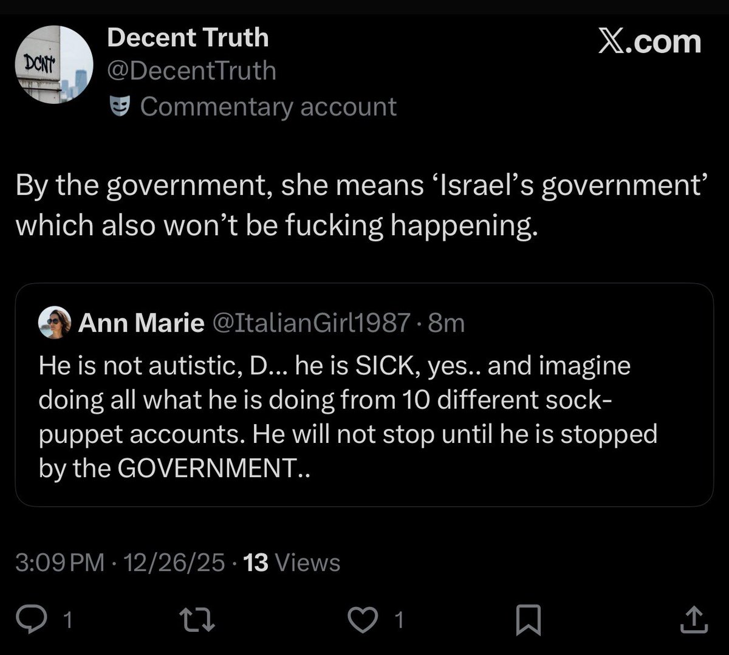The image size is (729, 655).
Task: Click the 3:09 PM timestamp
Action: coord(60,562)
